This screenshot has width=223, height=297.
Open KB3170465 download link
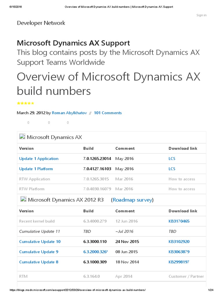click(179, 221)
